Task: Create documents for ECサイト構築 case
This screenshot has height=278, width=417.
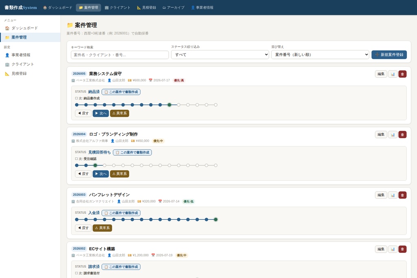Action: click(x=121, y=267)
